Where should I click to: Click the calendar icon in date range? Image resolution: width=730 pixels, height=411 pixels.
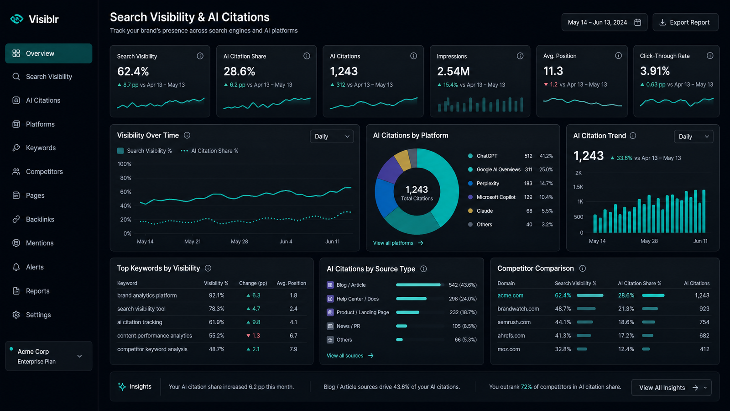pyautogui.click(x=638, y=22)
